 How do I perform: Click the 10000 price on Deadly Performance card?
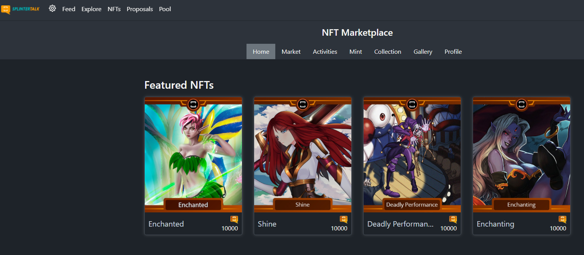[448, 229]
